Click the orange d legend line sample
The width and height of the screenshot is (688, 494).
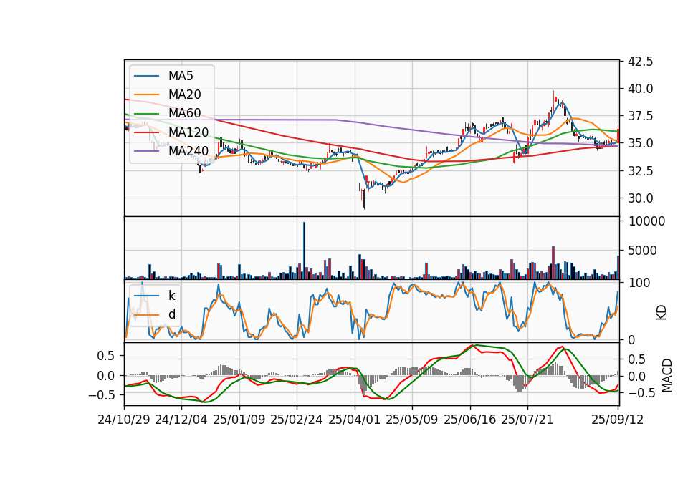tap(146, 314)
